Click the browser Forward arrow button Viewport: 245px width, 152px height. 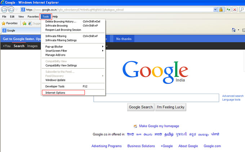[x=11, y=10]
